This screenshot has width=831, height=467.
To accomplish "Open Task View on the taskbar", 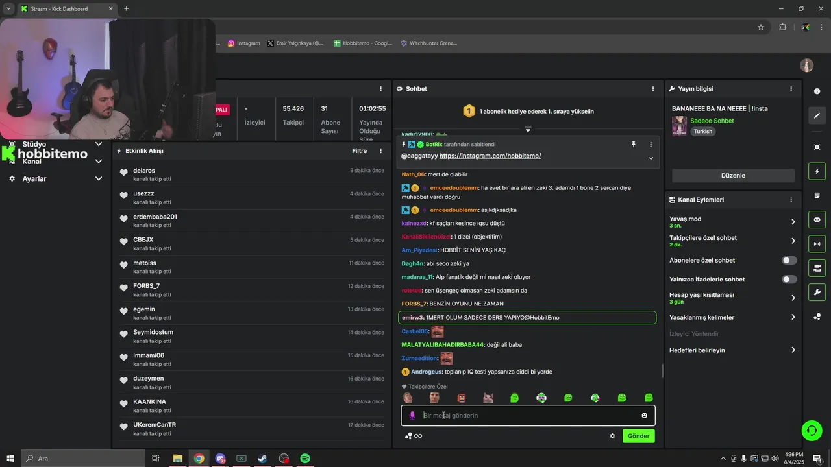I will 156,459.
